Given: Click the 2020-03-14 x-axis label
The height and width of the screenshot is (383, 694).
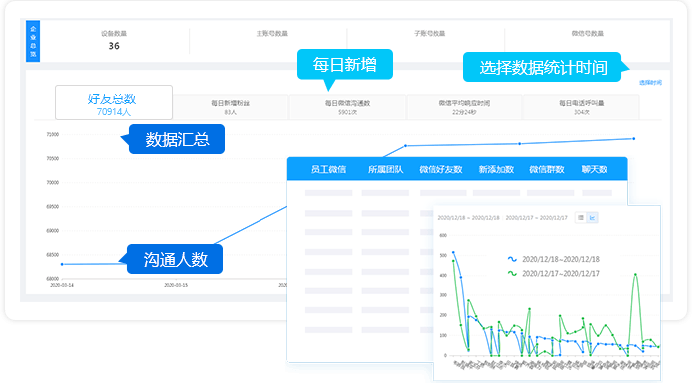Looking at the screenshot, I should (62, 285).
